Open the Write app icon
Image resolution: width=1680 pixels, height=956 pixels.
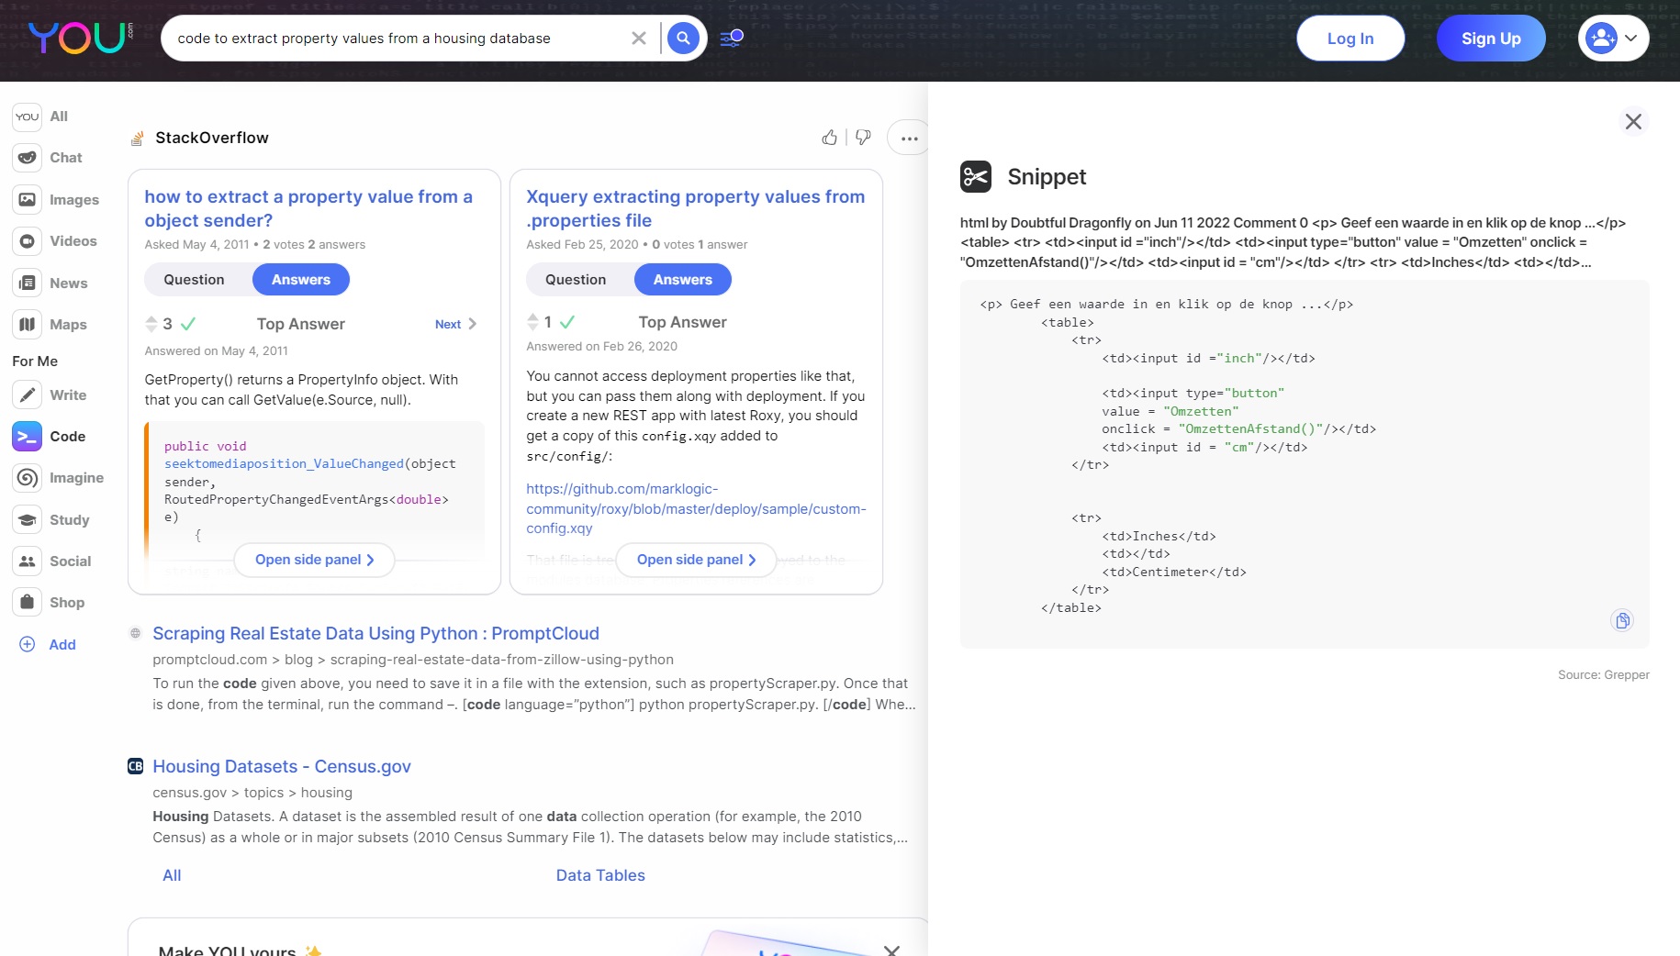[28, 395]
